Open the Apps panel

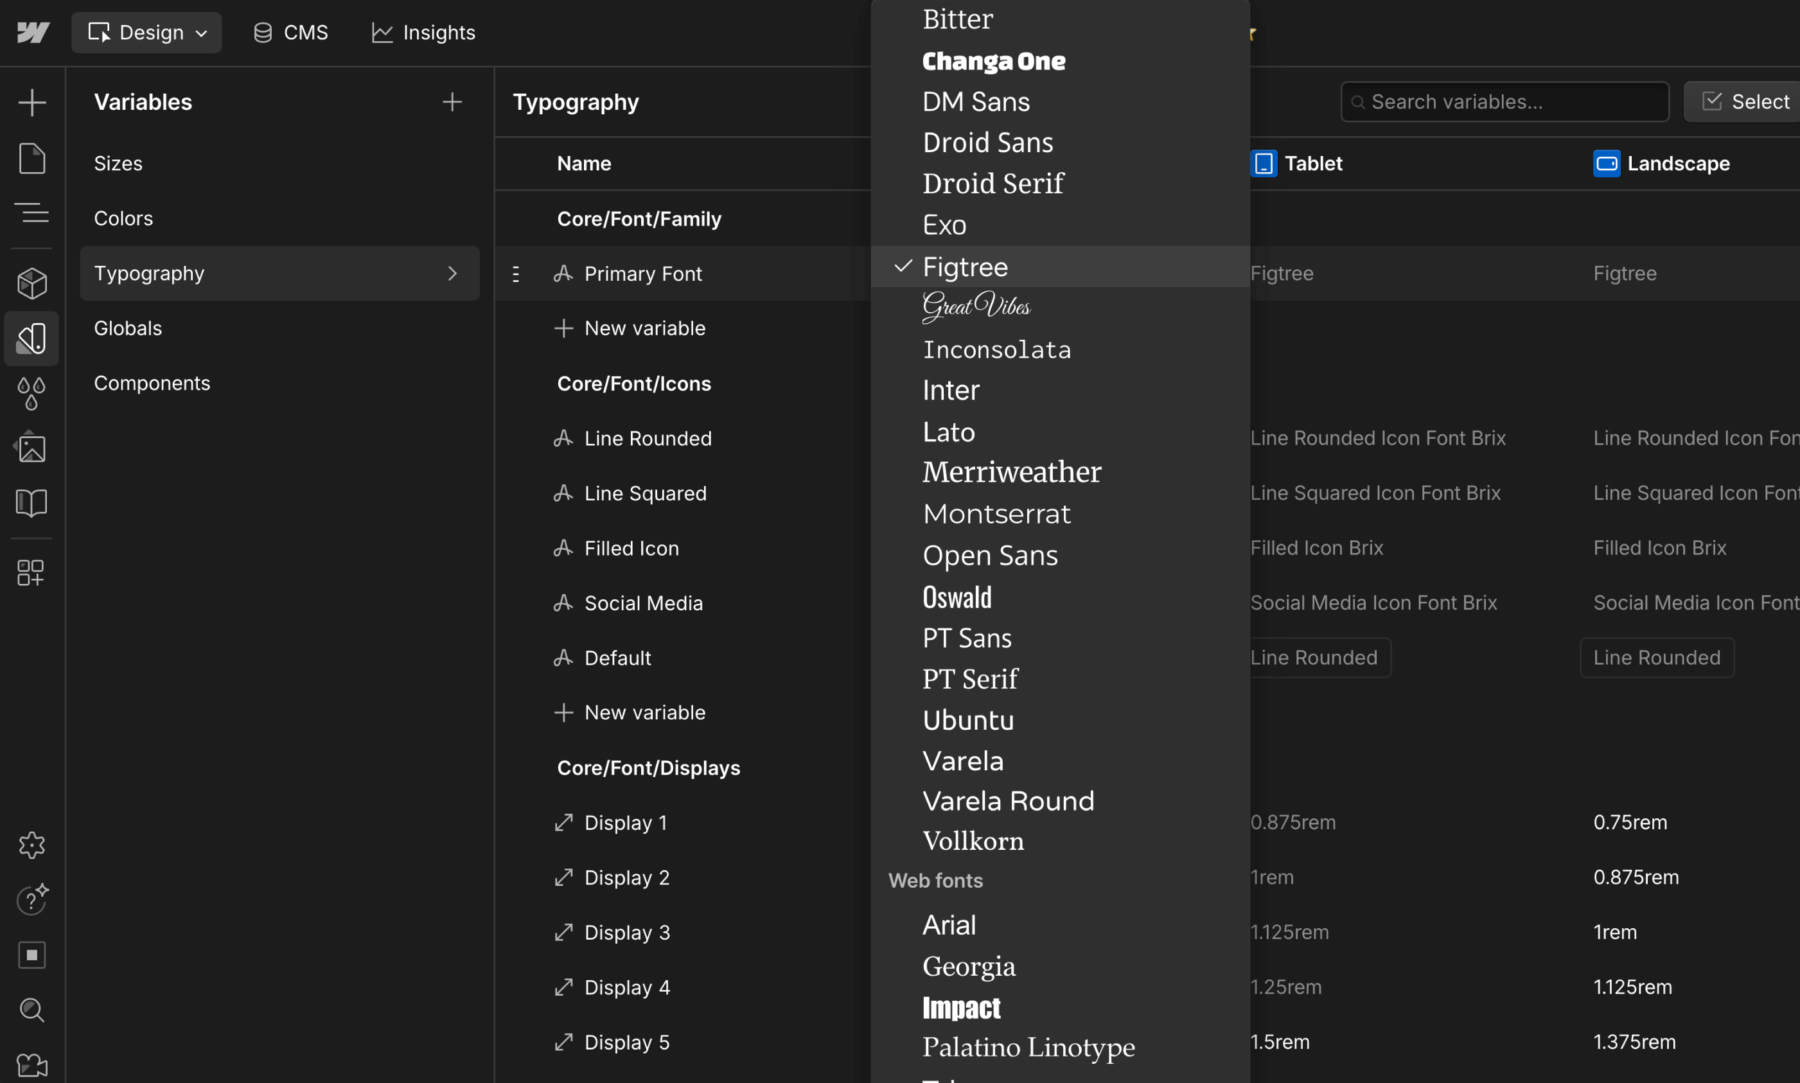tap(32, 573)
